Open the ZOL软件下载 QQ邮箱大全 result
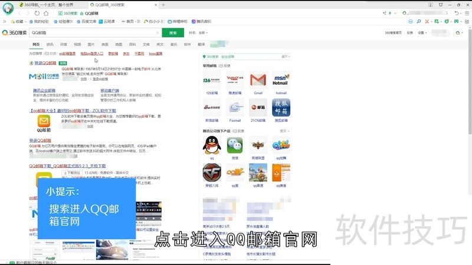Viewport: 472px width, 265px height. (73, 111)
